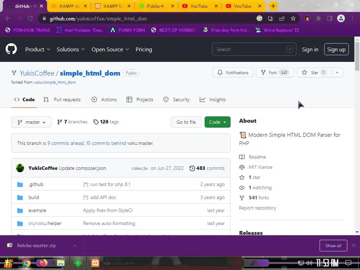Open the Pull requests tab

click(62, 99)
